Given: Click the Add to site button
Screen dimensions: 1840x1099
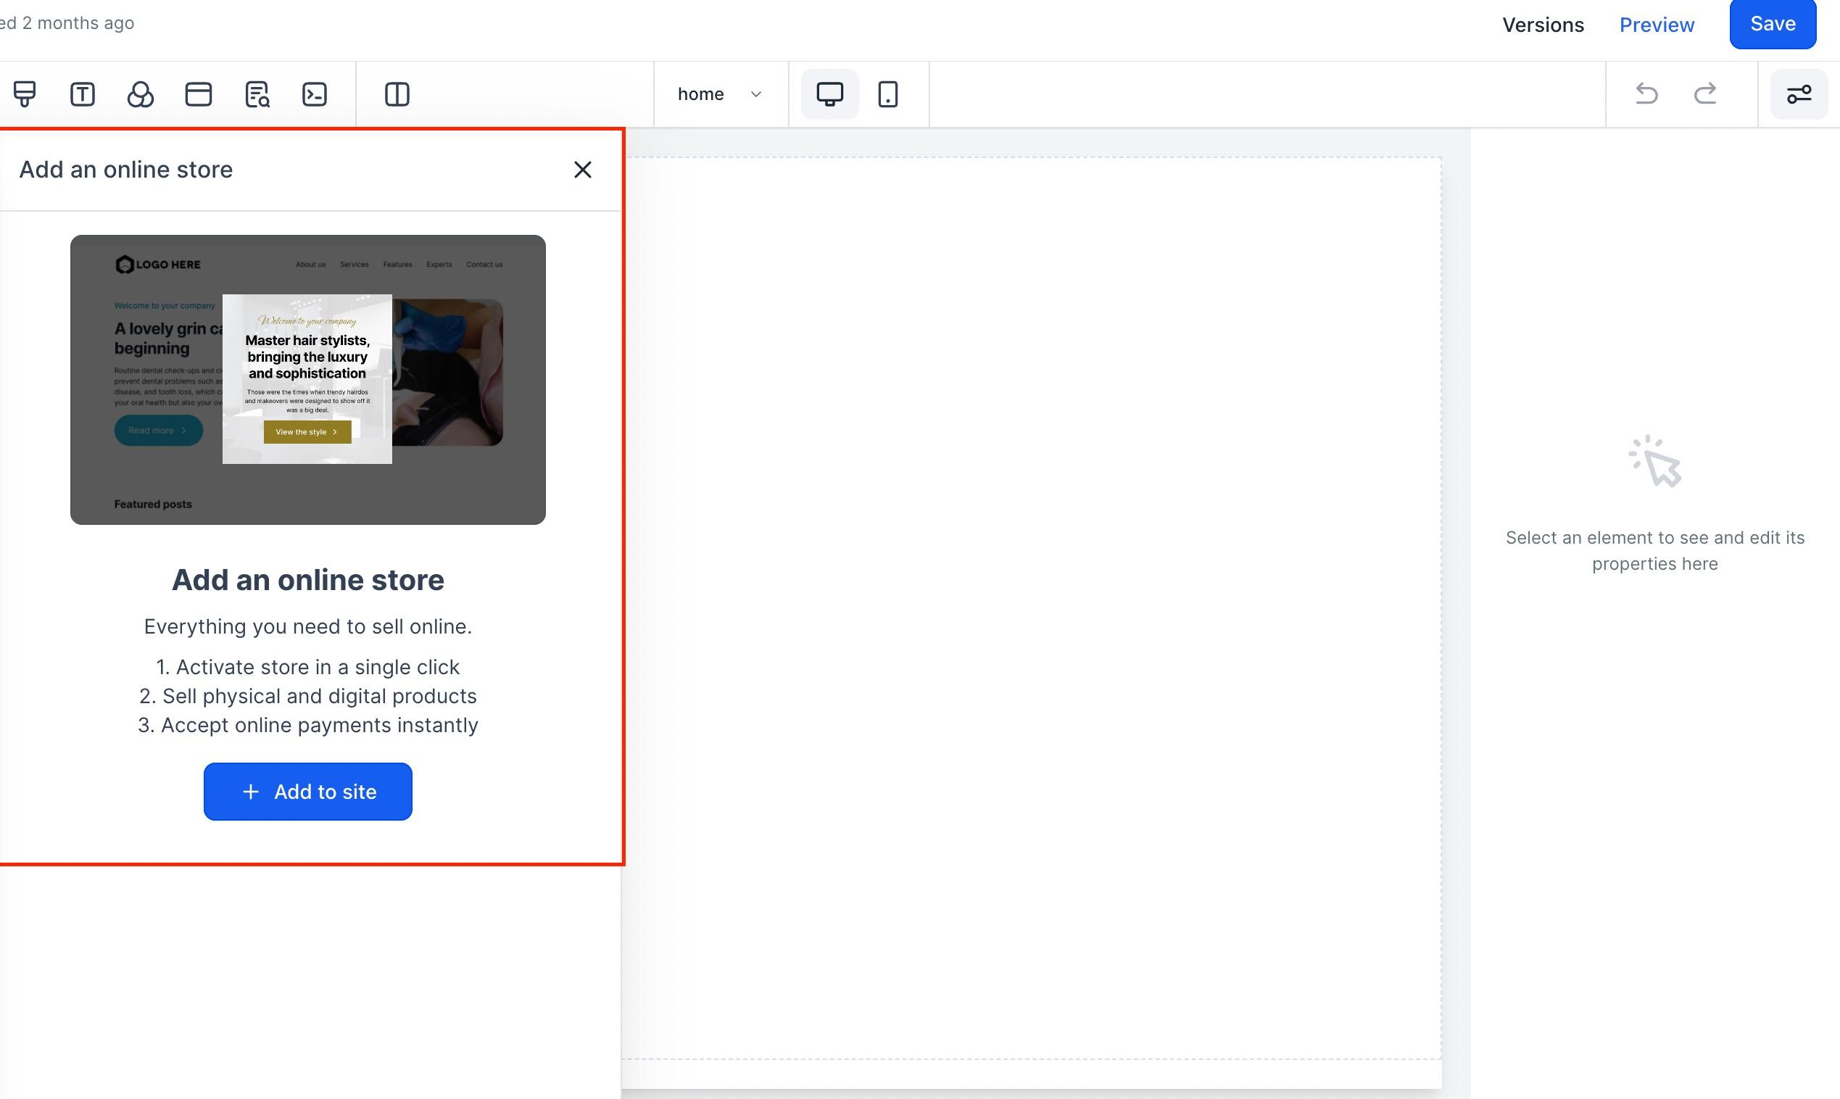Looking at the screenshot, I should pos(308,792).
